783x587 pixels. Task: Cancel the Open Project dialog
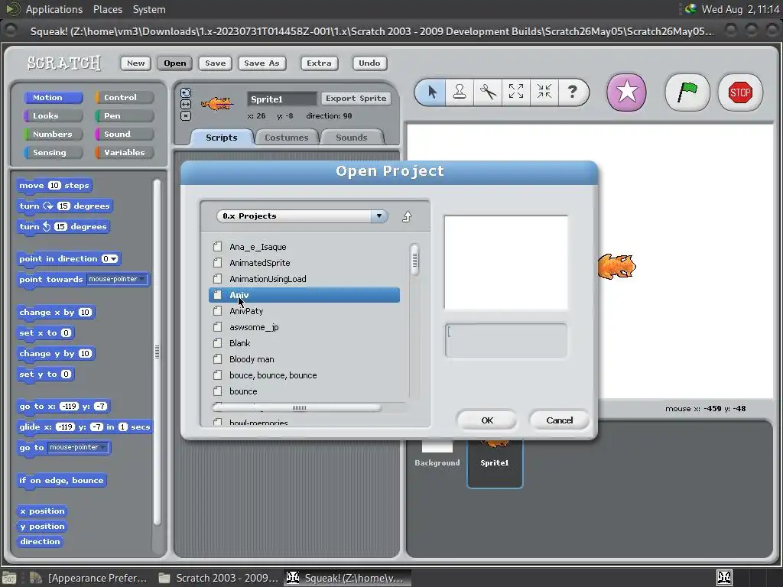[559, 420]
